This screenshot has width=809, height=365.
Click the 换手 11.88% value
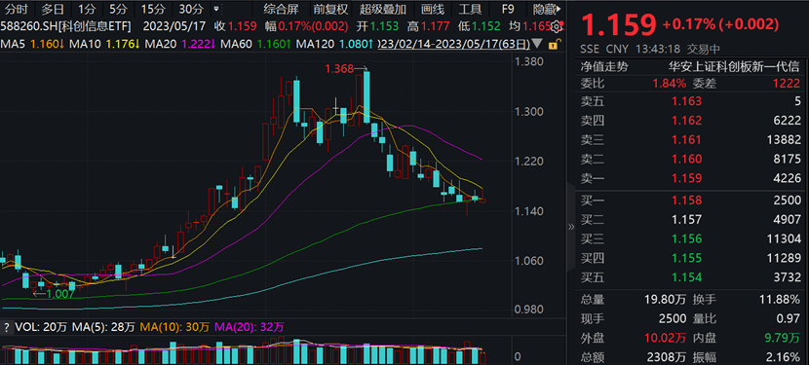781,299
